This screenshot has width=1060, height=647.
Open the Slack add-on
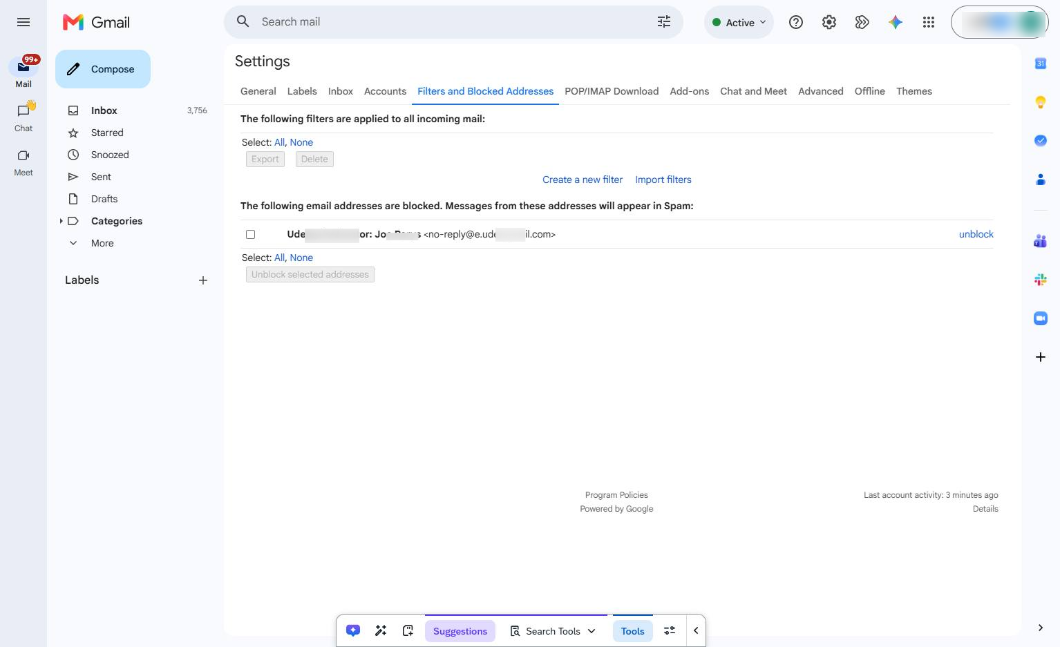(1041, 280)
